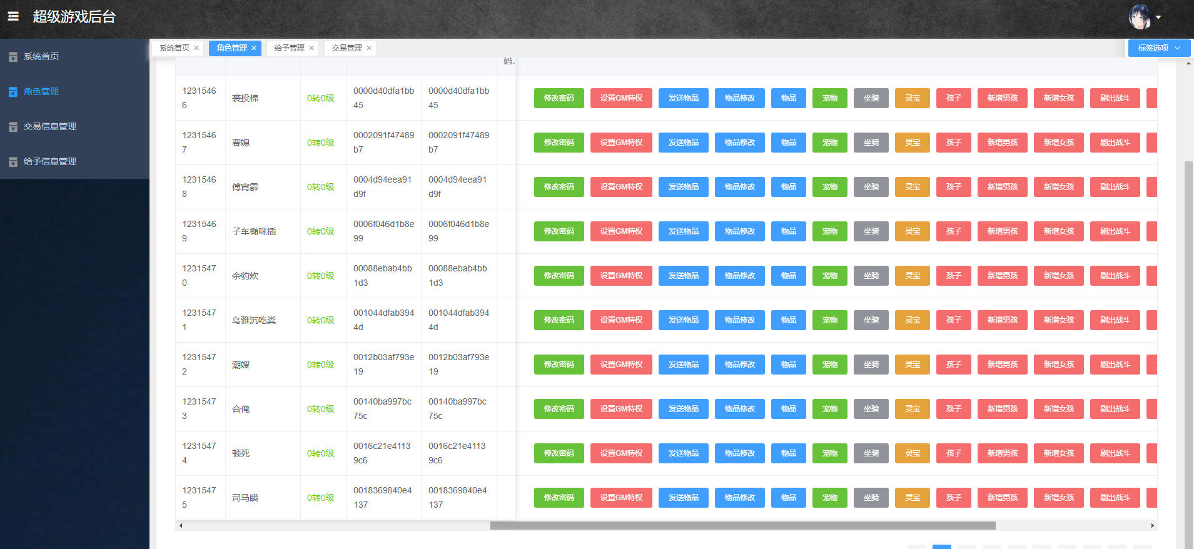Open the 标签选项 dropdown
The width and height of the screenshot is (1194, 549).
(x=1158, y=48)
